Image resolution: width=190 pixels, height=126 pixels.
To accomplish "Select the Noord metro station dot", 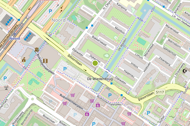I will click(x=15, y=34).
